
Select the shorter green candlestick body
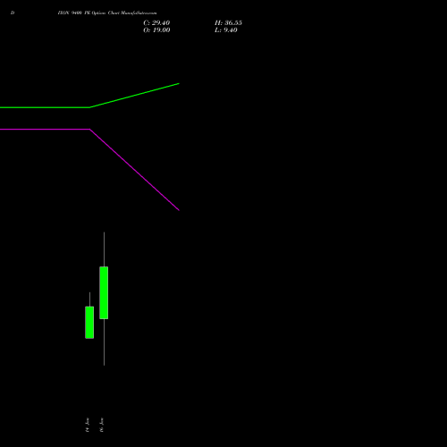pos(89,323)
